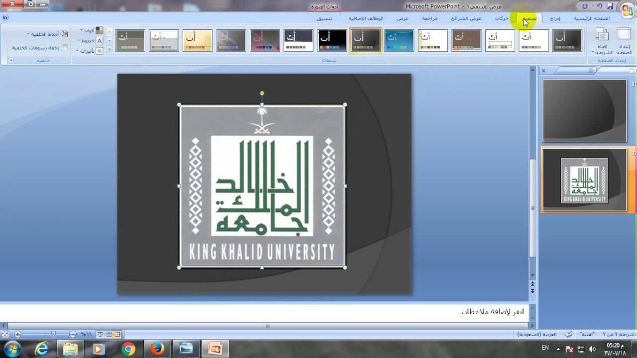637x358 pixels.
Task: Go to next slide arrow on scrollbar
Action: click(x=532, y=291)
